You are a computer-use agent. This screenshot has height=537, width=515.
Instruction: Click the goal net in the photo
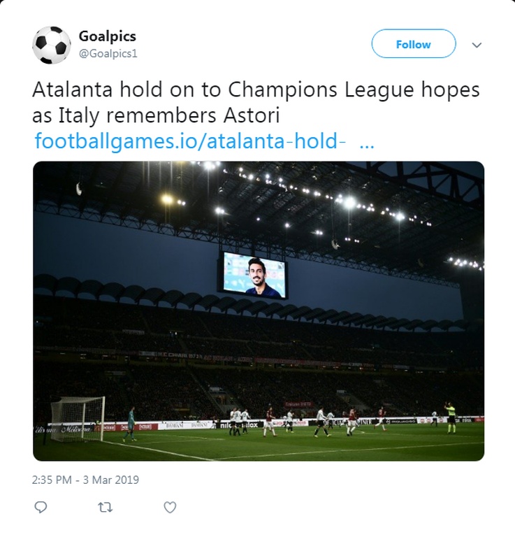pyautogui.click(x=77, y=418)
